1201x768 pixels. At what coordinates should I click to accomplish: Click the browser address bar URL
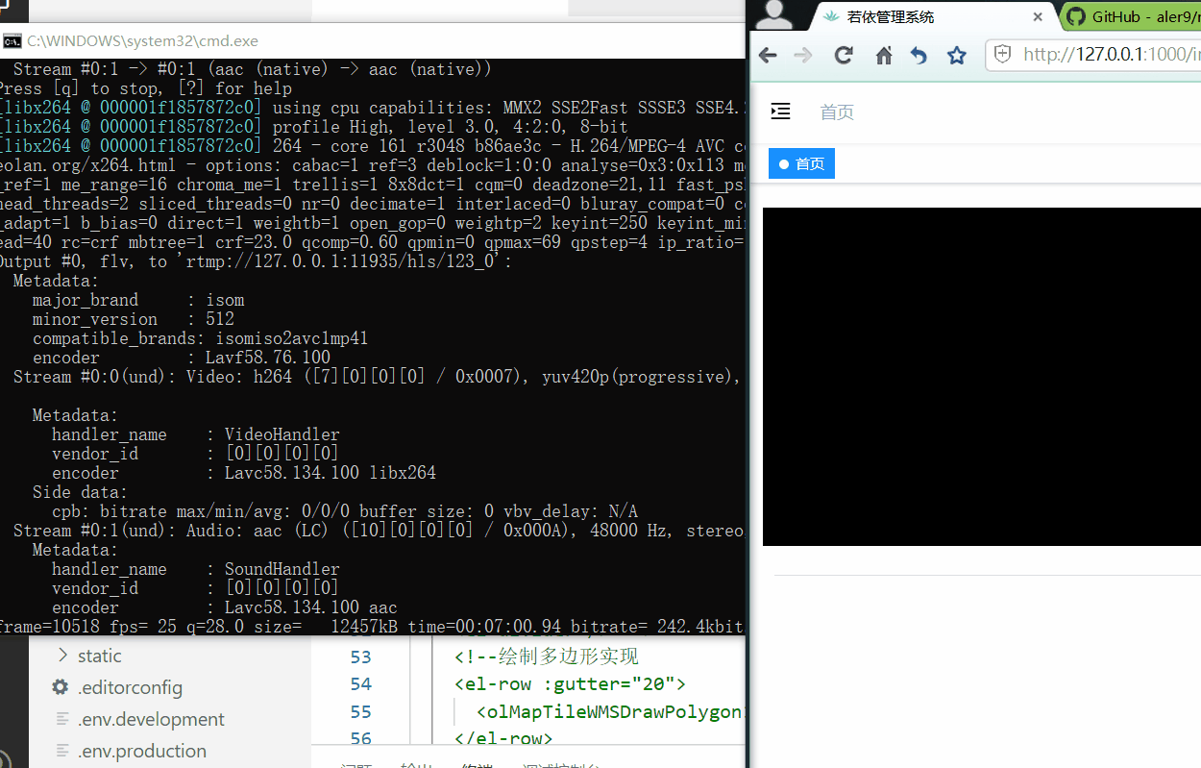click(x=1112, y=55)
